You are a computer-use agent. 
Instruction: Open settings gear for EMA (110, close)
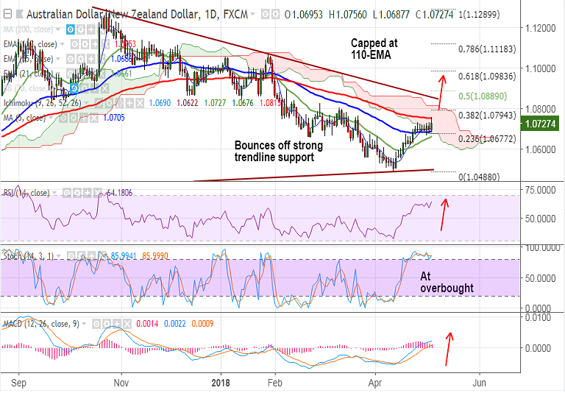[x=85, y=44]
